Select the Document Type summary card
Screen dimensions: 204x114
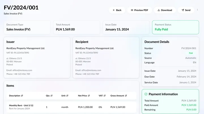click(27, 27)
